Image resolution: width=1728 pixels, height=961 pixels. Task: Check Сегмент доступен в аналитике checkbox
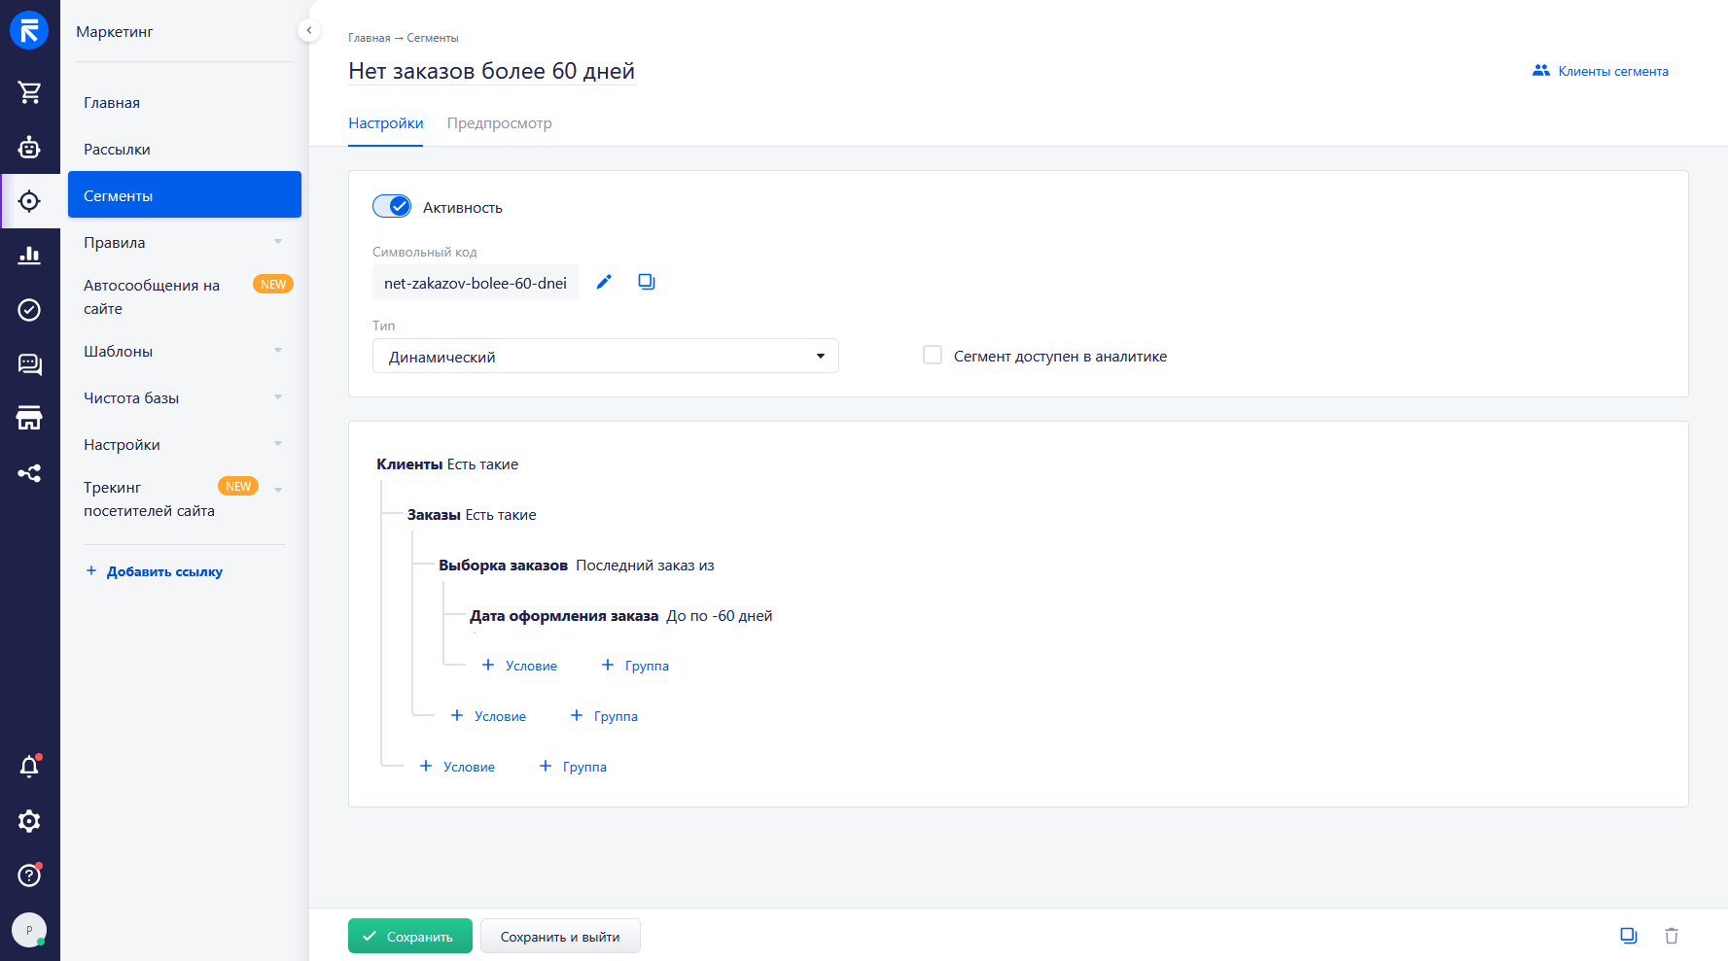tap(933, 355)
